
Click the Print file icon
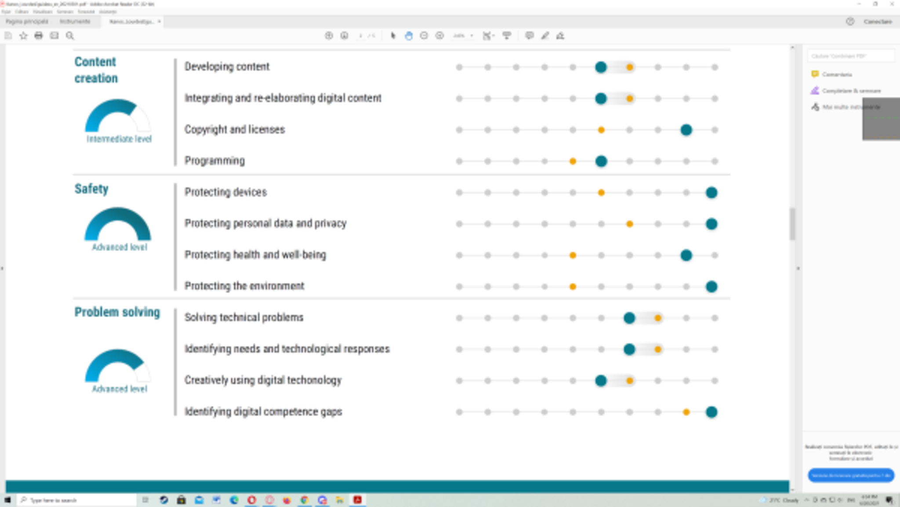[39, 36]
